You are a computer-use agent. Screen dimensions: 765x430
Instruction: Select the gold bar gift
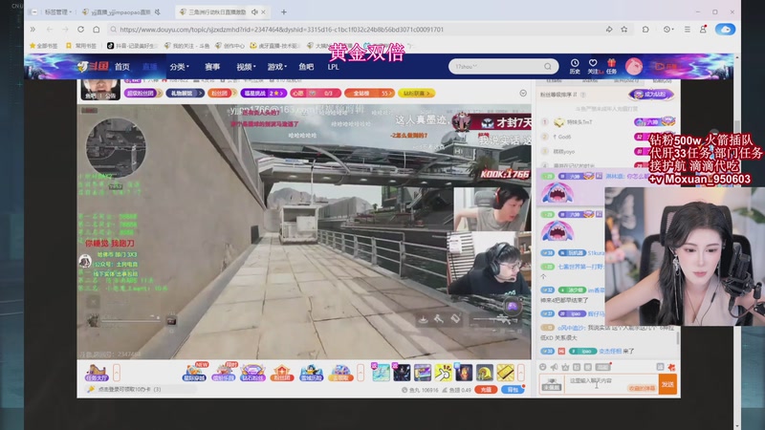point(506,373)
